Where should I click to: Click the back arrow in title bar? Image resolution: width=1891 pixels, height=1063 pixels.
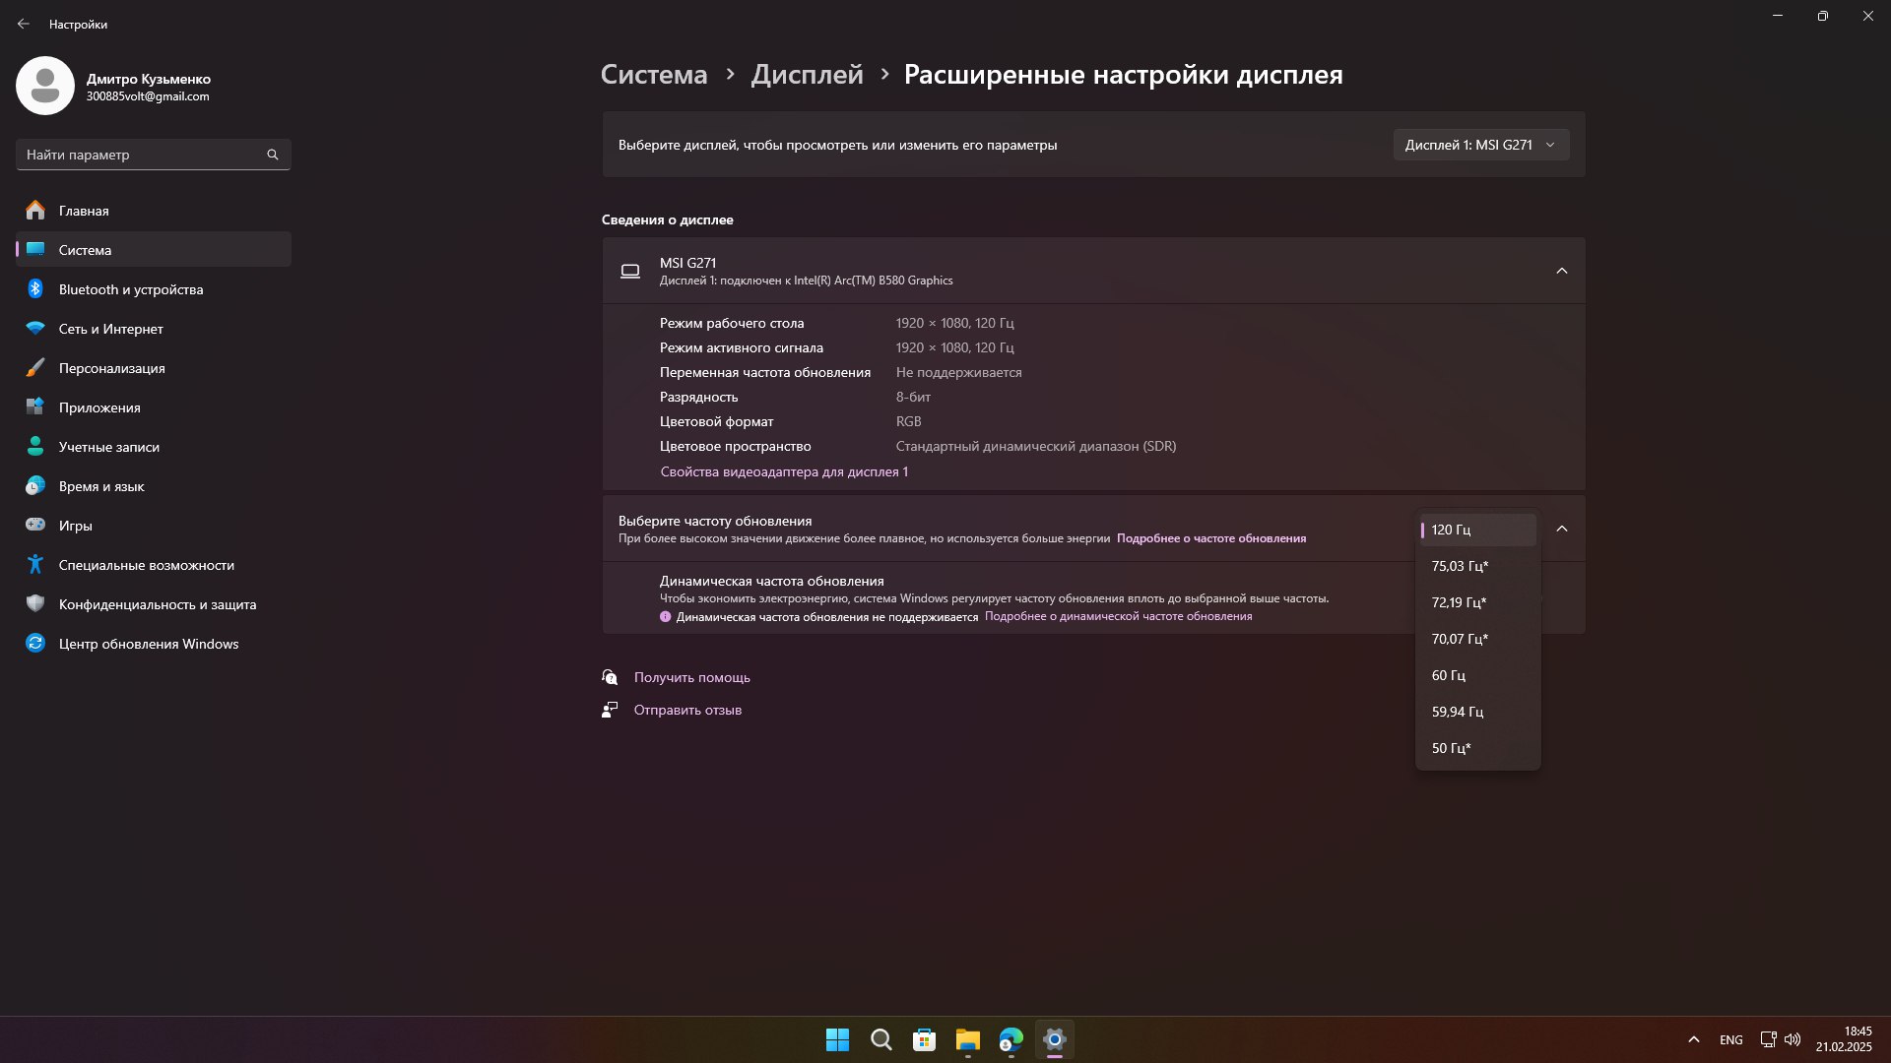24,24
